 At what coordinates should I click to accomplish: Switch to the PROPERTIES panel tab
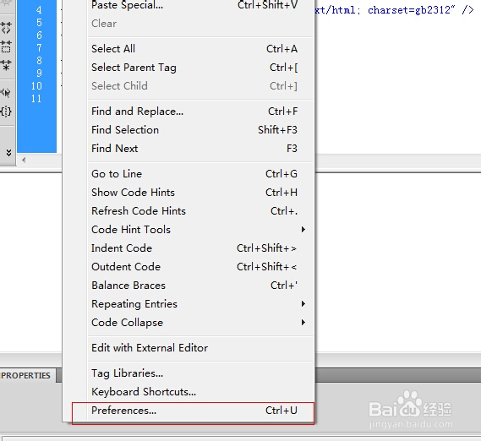(x=25, y=375)
